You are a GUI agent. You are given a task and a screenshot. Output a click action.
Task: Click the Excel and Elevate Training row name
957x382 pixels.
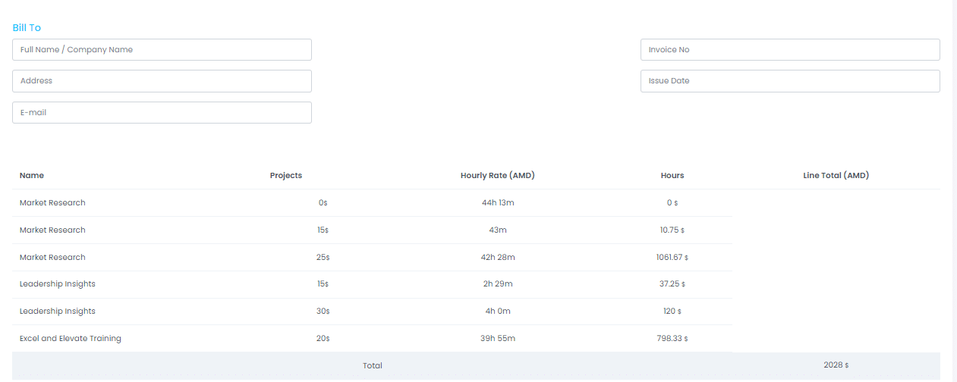pos(71,338)
